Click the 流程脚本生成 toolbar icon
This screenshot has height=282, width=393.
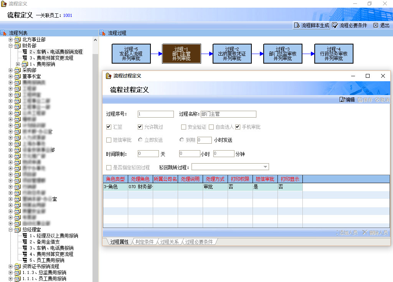pyautogui.click(x=297, y=25)
